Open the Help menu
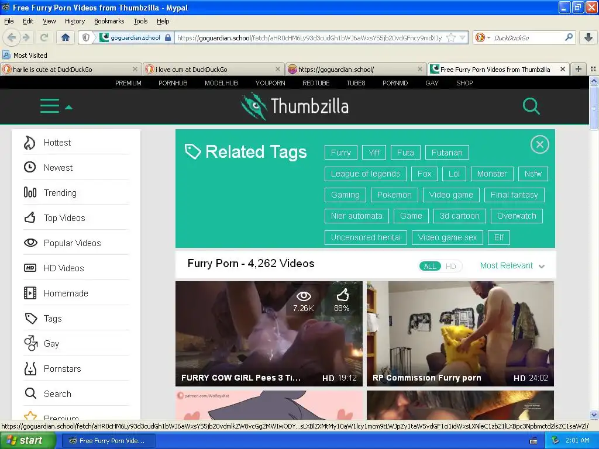The height and width of the screenshot is (449, 599). (163, 21)
